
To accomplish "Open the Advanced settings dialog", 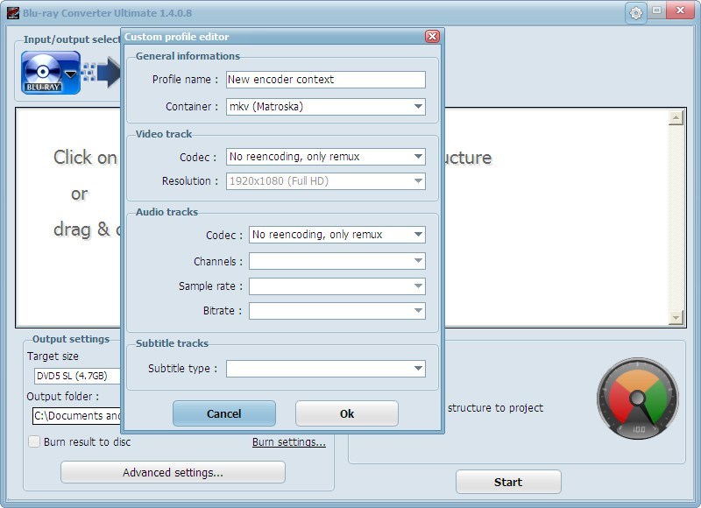I will 172,472.
